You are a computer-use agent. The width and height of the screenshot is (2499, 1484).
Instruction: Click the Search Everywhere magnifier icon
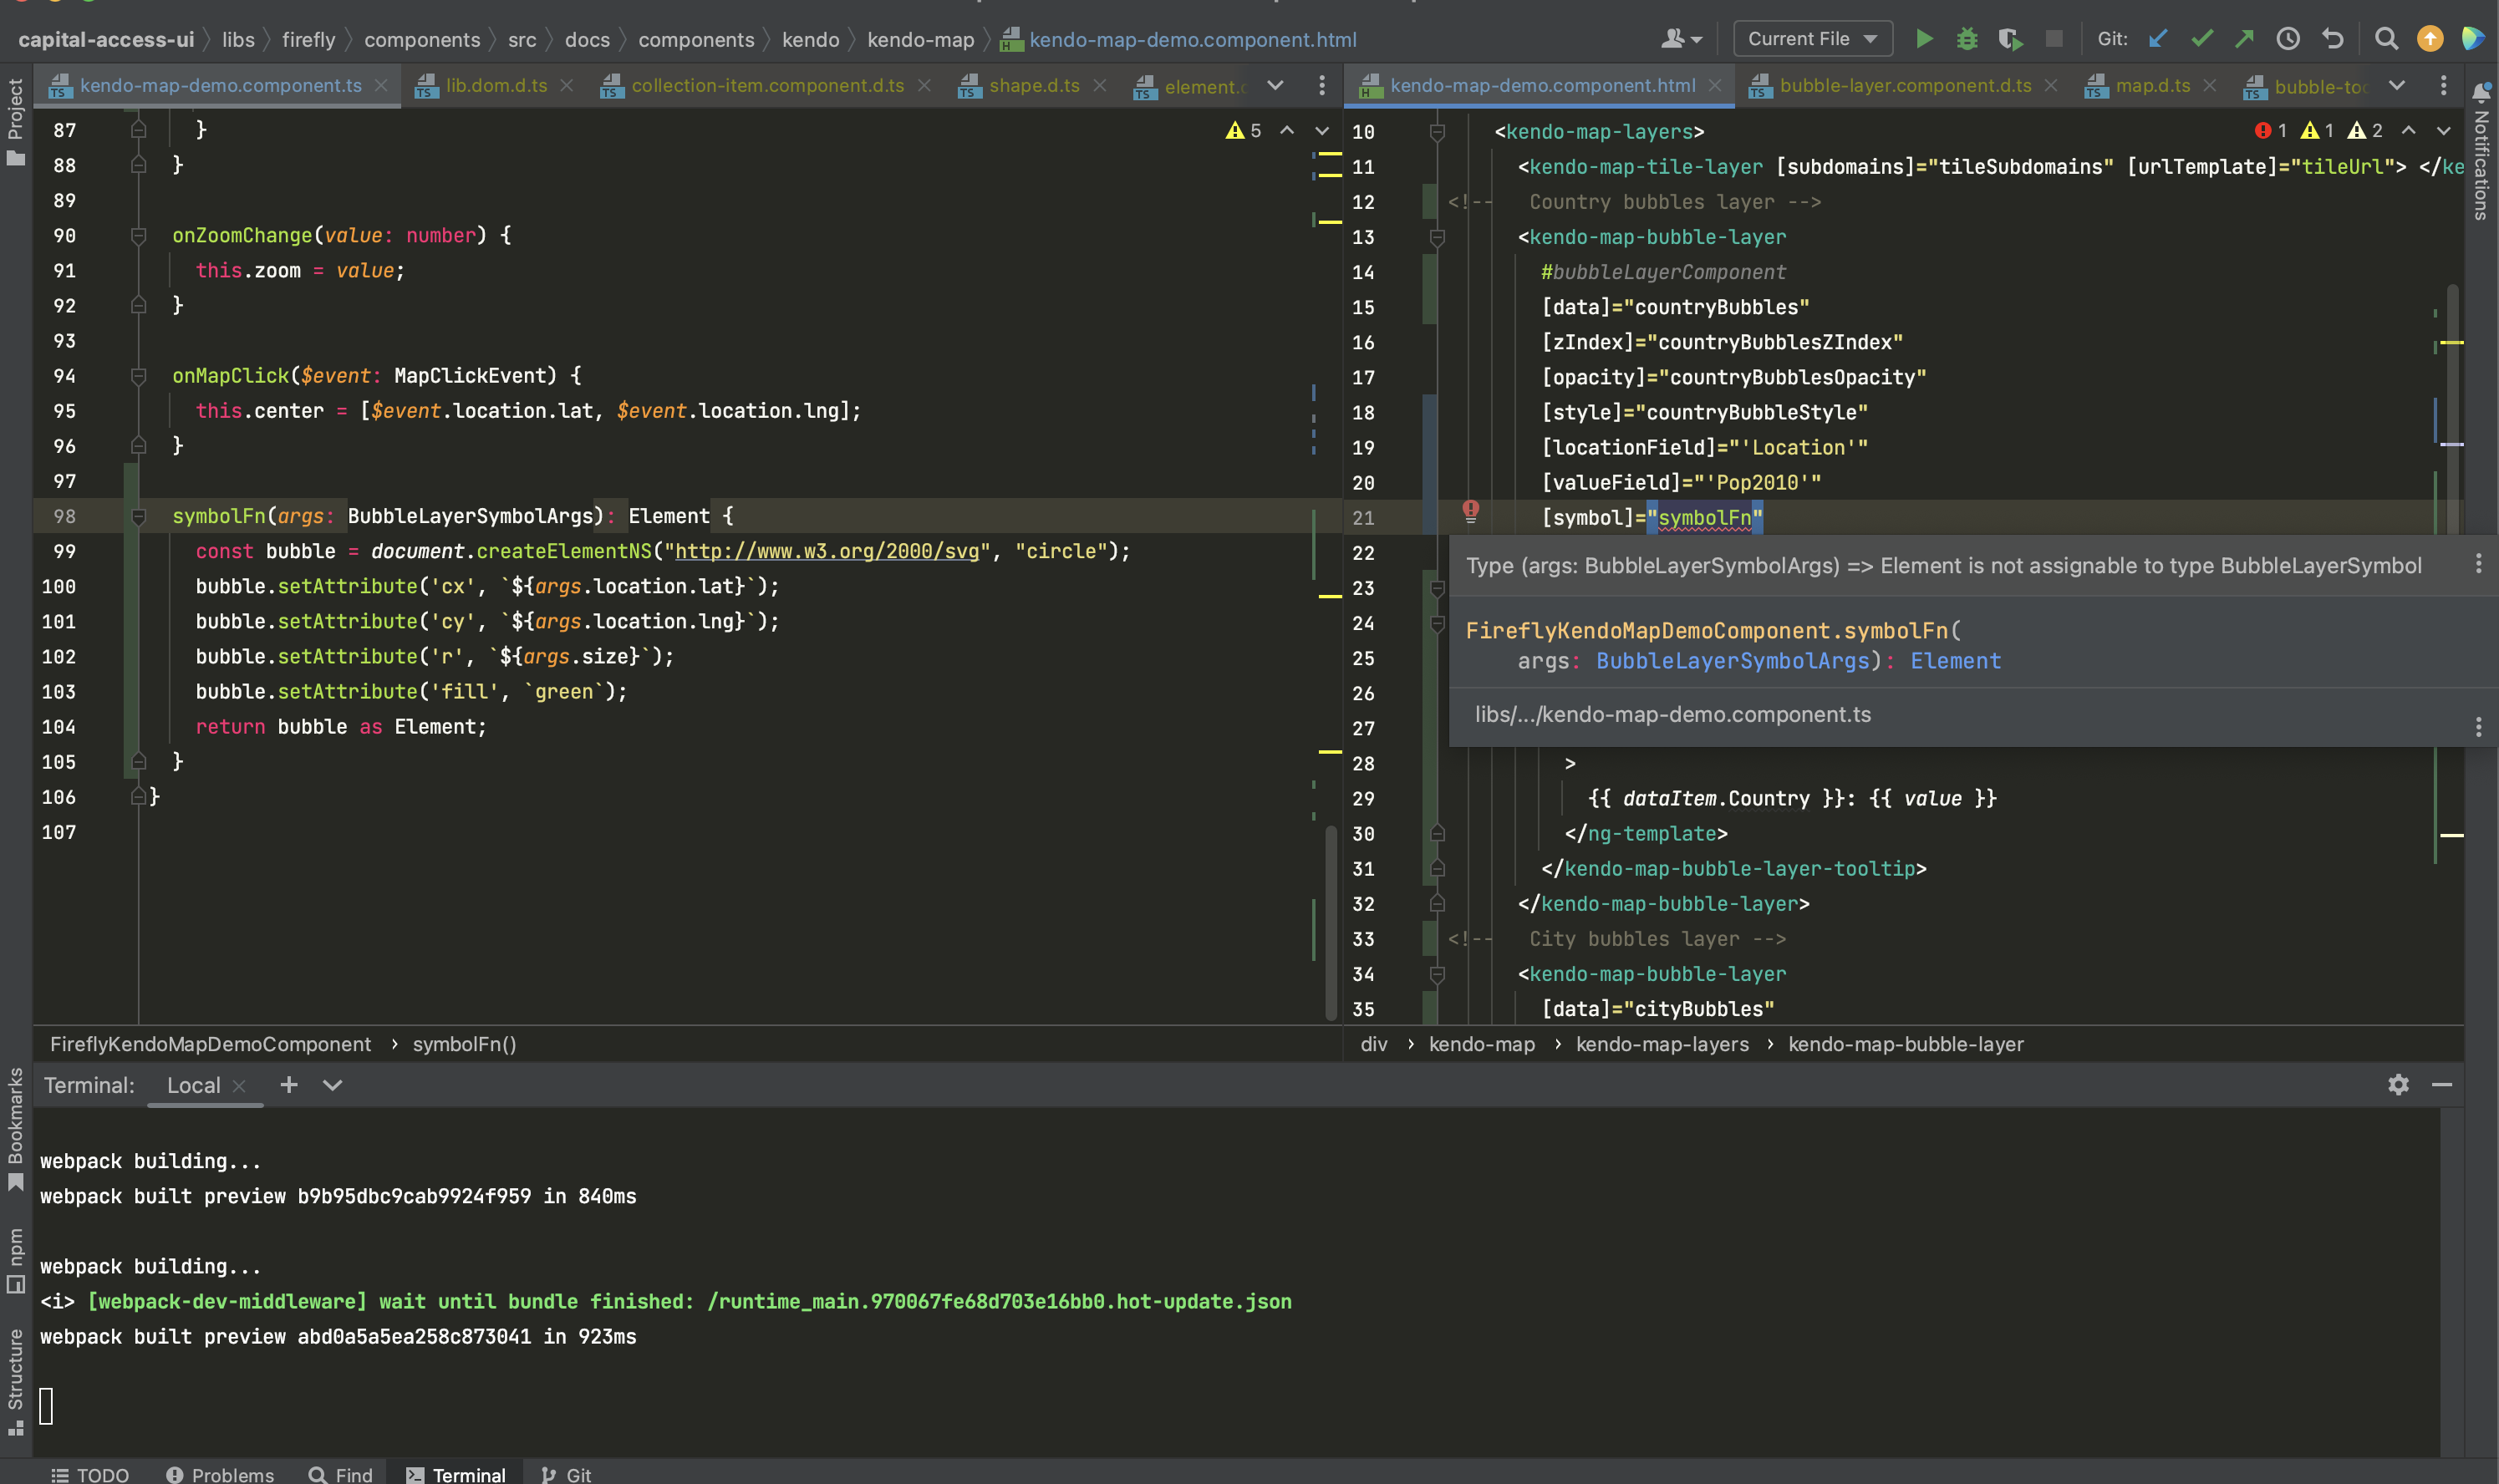pos(2386,39)
